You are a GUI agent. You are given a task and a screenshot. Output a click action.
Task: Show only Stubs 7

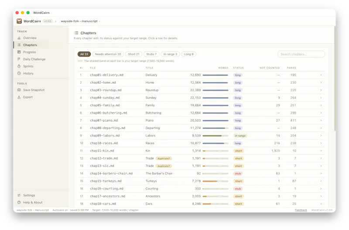pos(151,54)
